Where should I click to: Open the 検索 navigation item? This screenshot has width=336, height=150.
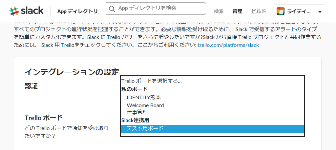(219, 11)
